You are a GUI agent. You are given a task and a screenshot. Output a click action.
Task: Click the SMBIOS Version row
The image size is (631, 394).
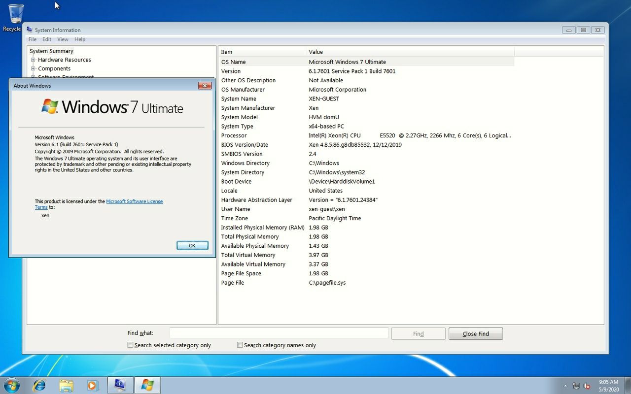click(366, 154)
